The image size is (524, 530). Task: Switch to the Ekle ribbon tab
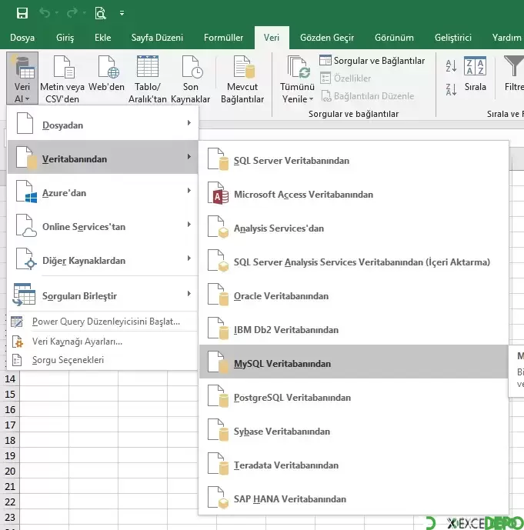[x=103, y=38]
